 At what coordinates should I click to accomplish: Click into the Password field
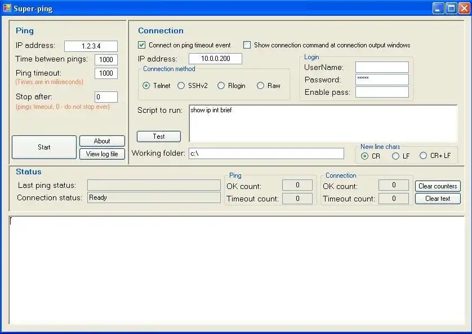tap(382, 80)
